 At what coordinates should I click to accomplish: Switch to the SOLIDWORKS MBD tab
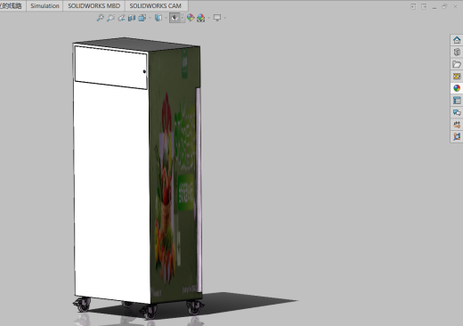pyautogui.click(x=94, y=6)
